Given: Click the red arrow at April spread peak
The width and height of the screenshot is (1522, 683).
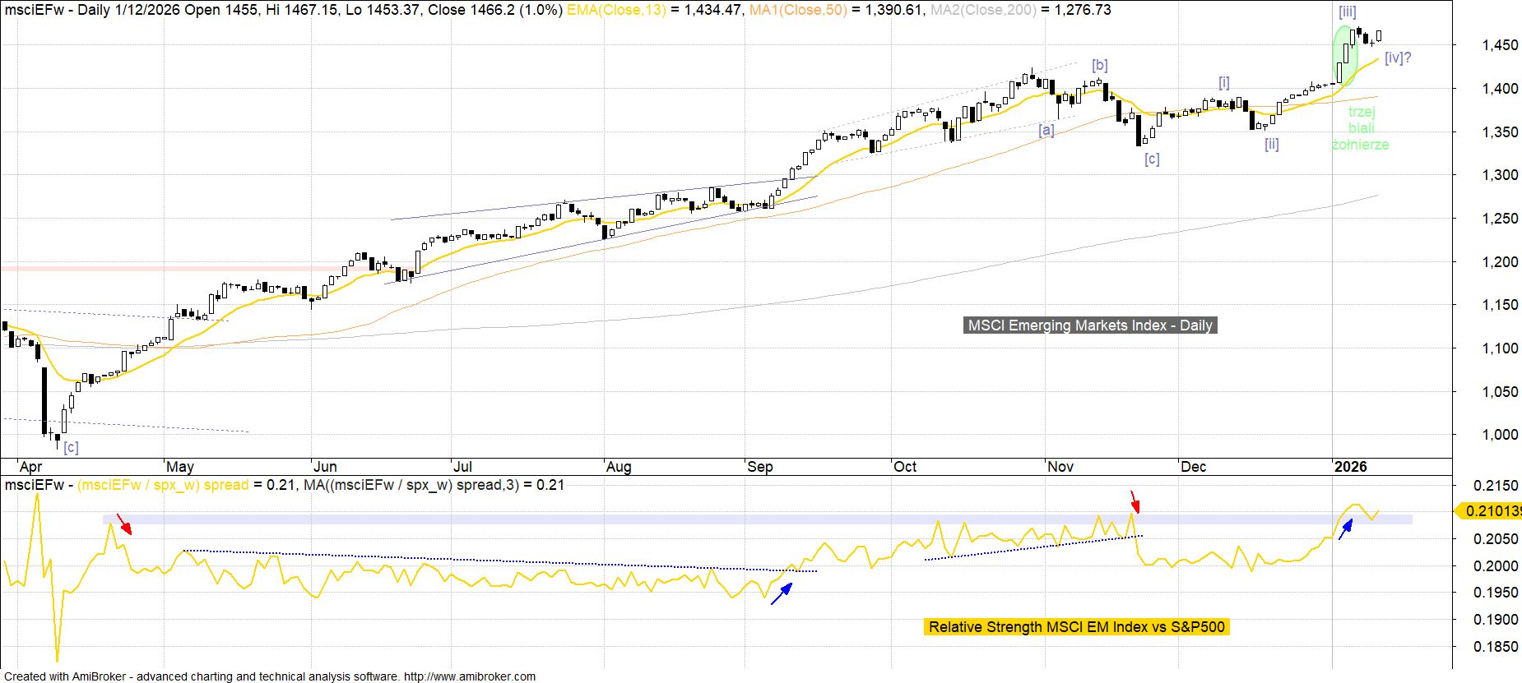Looking at the screenshot, I should click(124, 524).
